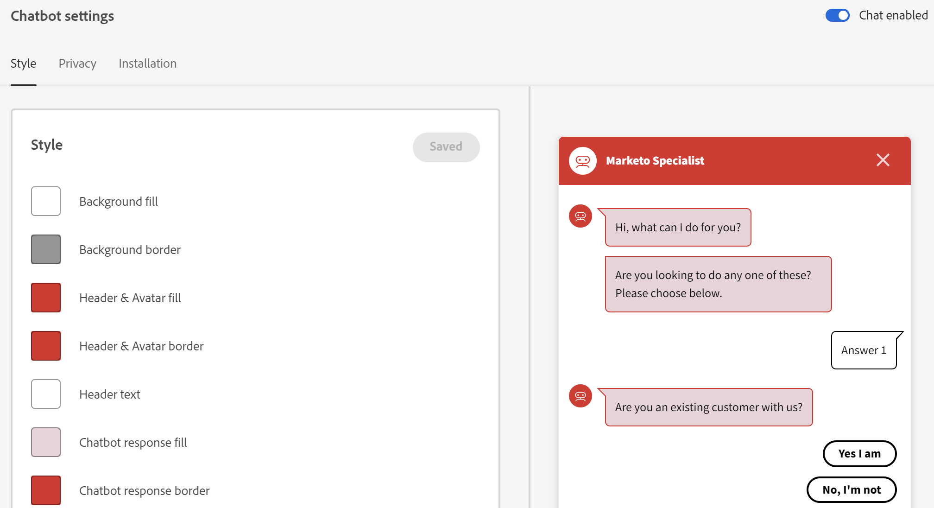Click the Saved button
934x508 pixels.
point(446,147)
